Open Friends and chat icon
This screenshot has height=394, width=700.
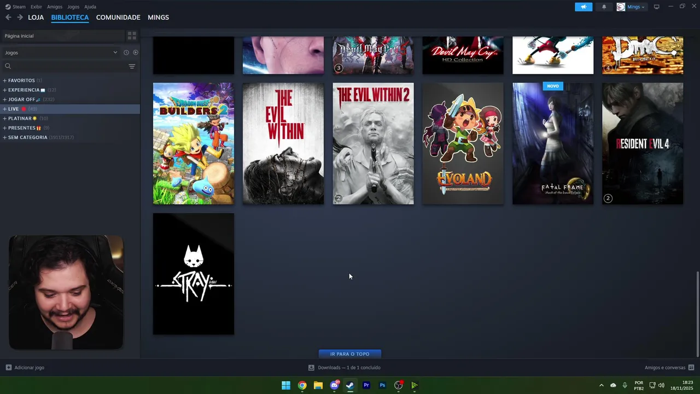[x=691, y=368]
